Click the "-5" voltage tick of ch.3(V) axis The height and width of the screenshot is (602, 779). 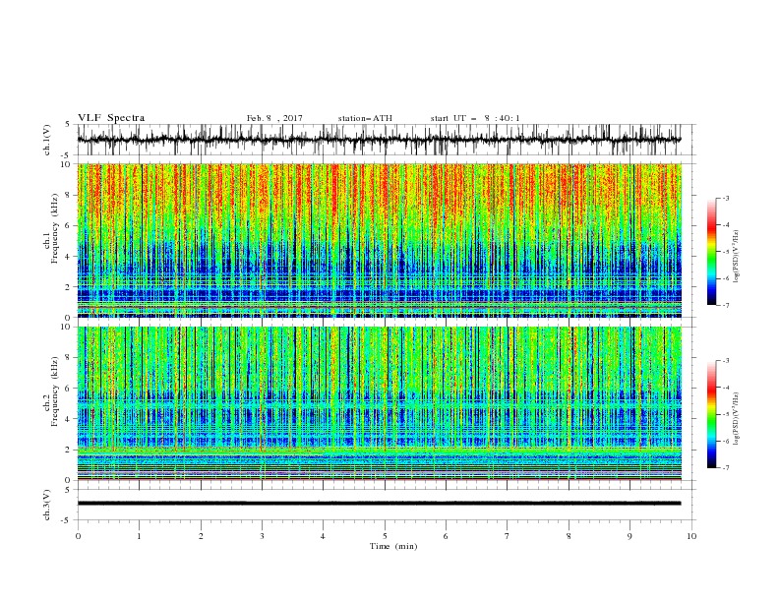[x=67, y=520]
